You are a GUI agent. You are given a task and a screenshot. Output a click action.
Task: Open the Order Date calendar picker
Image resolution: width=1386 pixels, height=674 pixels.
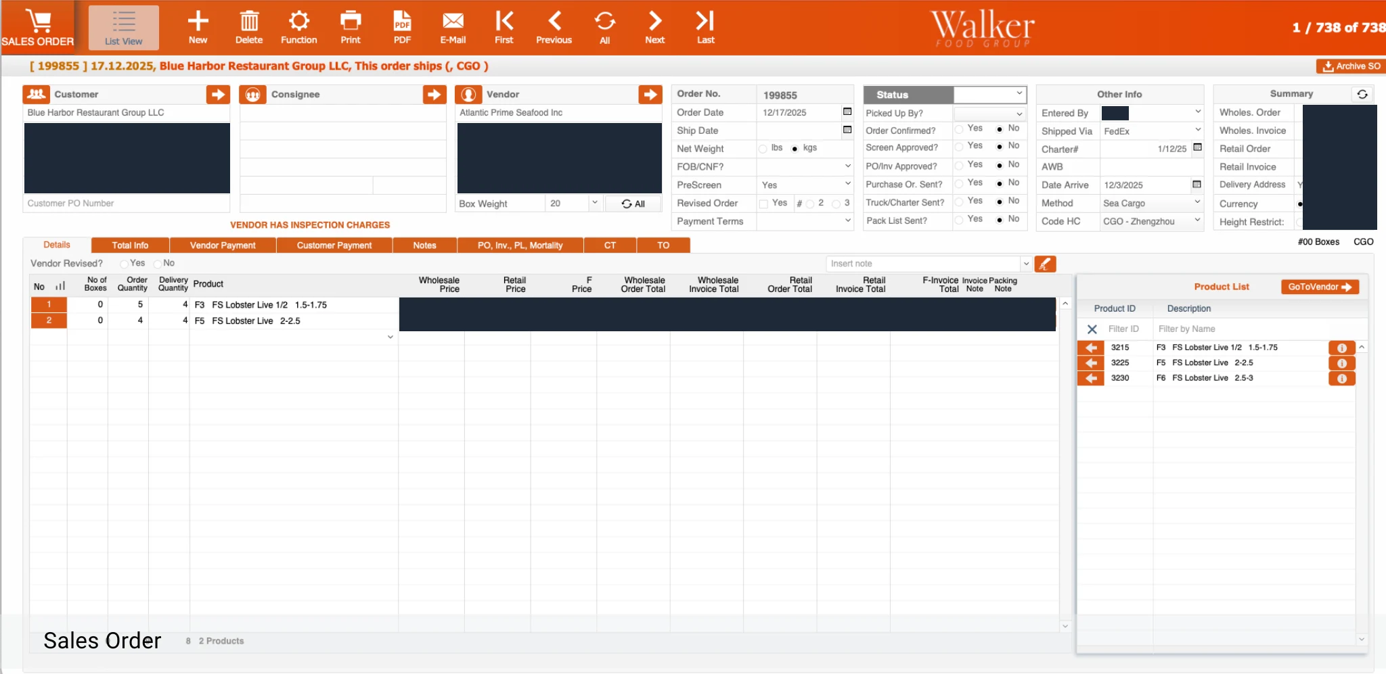(847, 112)
